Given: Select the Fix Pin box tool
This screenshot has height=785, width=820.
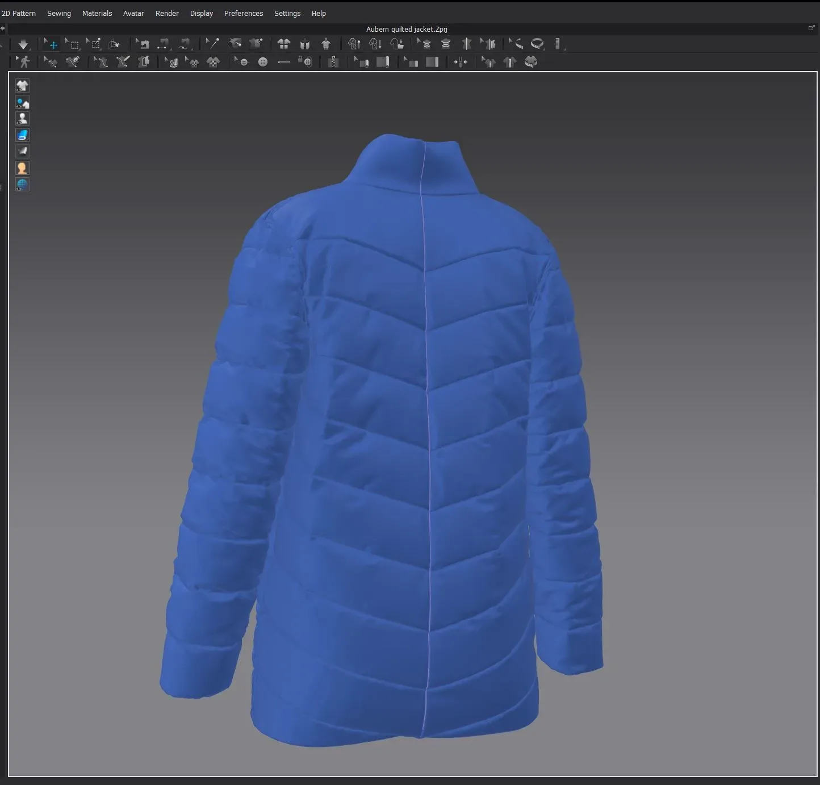Looking at the screenshot, I should pyautogui.click(x=94, y=44).
